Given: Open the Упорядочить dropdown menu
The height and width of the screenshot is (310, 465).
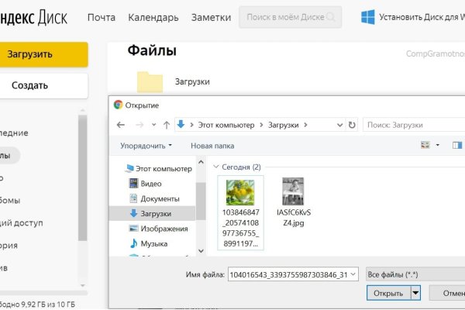Looking at the screenshot, I should 146,145.
